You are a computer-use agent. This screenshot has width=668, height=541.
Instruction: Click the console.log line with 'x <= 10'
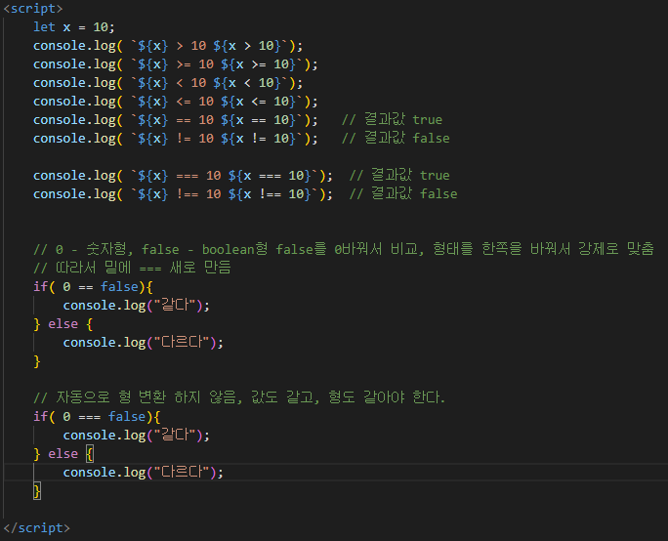(x=176, y=102)
